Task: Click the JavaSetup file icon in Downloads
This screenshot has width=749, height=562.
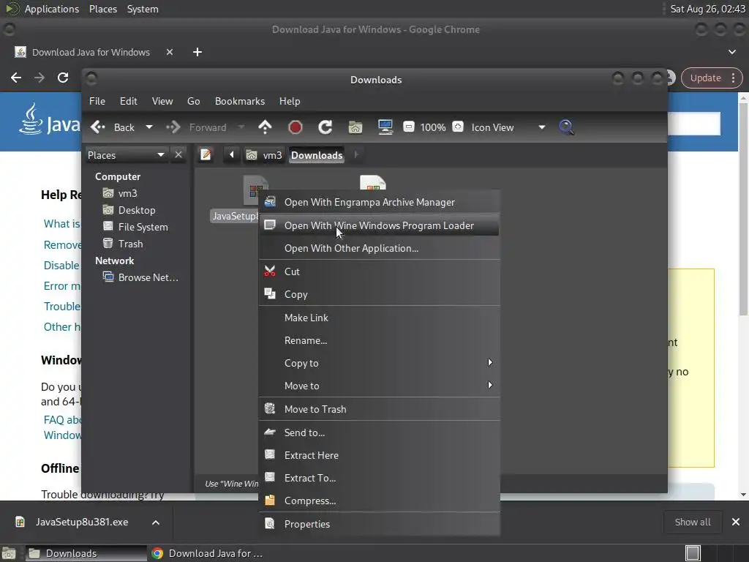Action: tap(254, 191)
